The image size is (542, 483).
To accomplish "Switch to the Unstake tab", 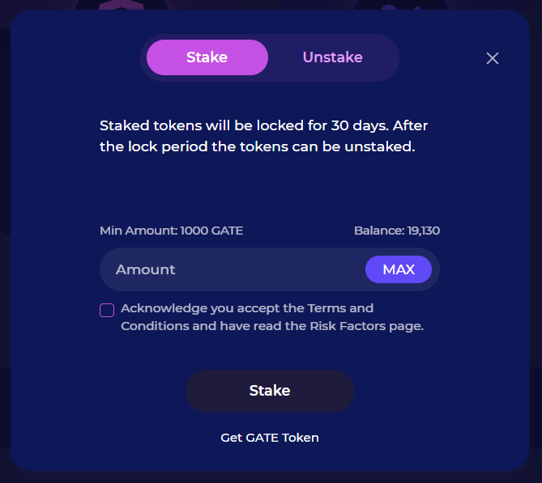I will click(332, 57).
